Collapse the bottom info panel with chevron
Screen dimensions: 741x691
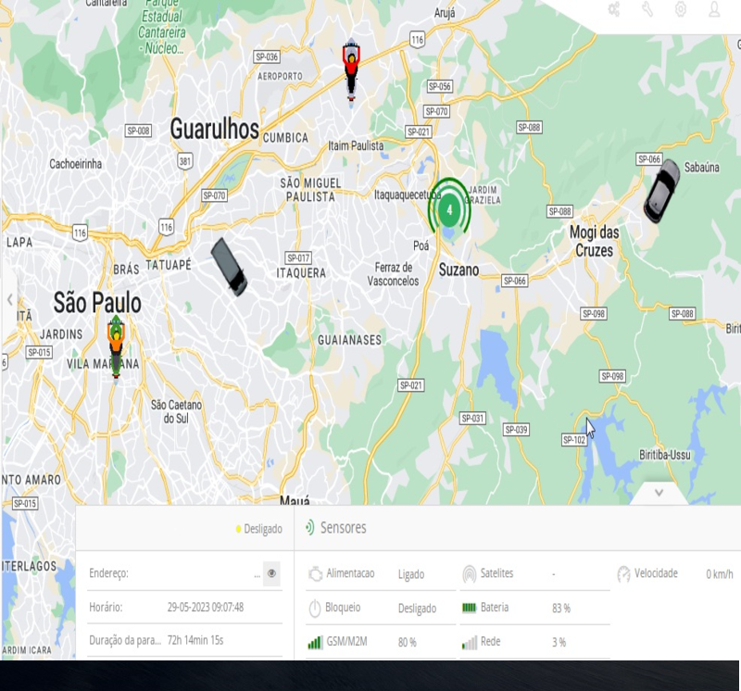[659, 493]
